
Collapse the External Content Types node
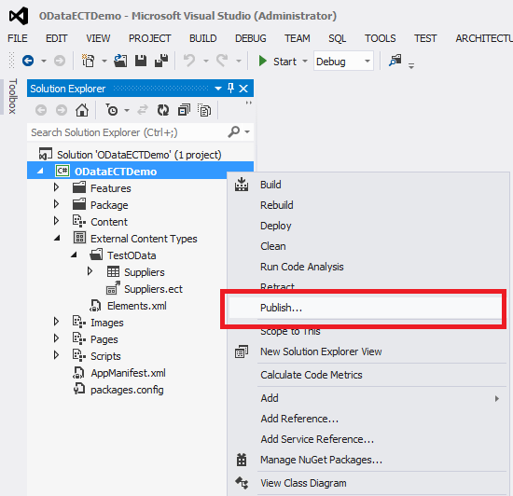(57, 238)
